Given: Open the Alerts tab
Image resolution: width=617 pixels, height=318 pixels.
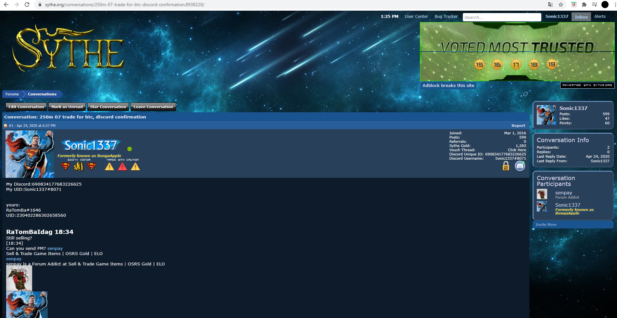Looking at the screenshot, I should [600, 17].
